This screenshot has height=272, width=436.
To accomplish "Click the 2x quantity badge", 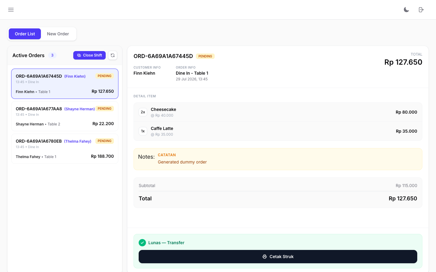I will (143, 112).
